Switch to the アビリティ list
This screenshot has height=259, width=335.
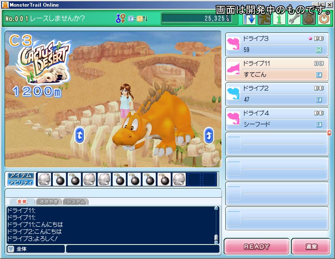[x=21, y=183]
